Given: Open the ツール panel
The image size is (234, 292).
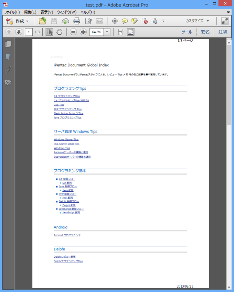Looking at the screenshot, I should pos(187,32).
